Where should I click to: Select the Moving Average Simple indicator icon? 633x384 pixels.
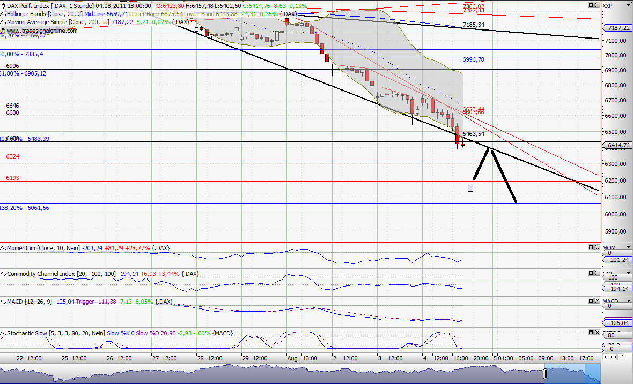(3, 22)
